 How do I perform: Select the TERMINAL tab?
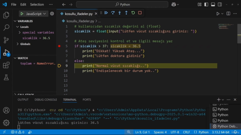(70, 100)
